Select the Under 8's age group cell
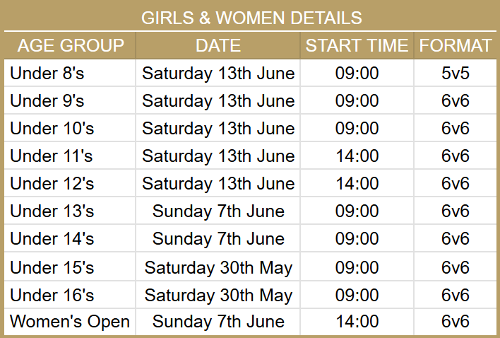Viewport: 500px width, 338px height. click(47, 73)
